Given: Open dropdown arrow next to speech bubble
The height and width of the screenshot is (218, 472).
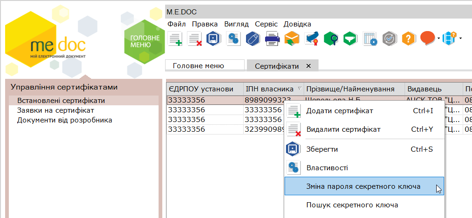Looking at the screenshot, I should click(439, 38).
